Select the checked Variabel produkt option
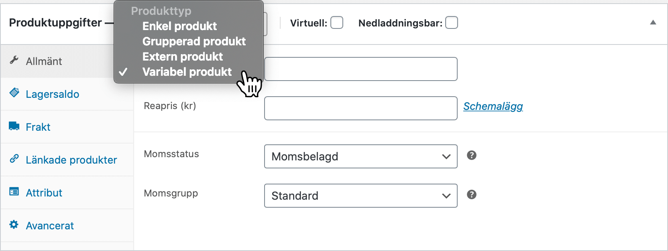 click(187, 72)
